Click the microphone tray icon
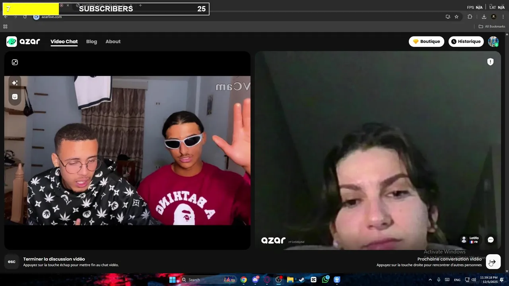This screenshot has height=286, width=509. [x=439, y=280]
